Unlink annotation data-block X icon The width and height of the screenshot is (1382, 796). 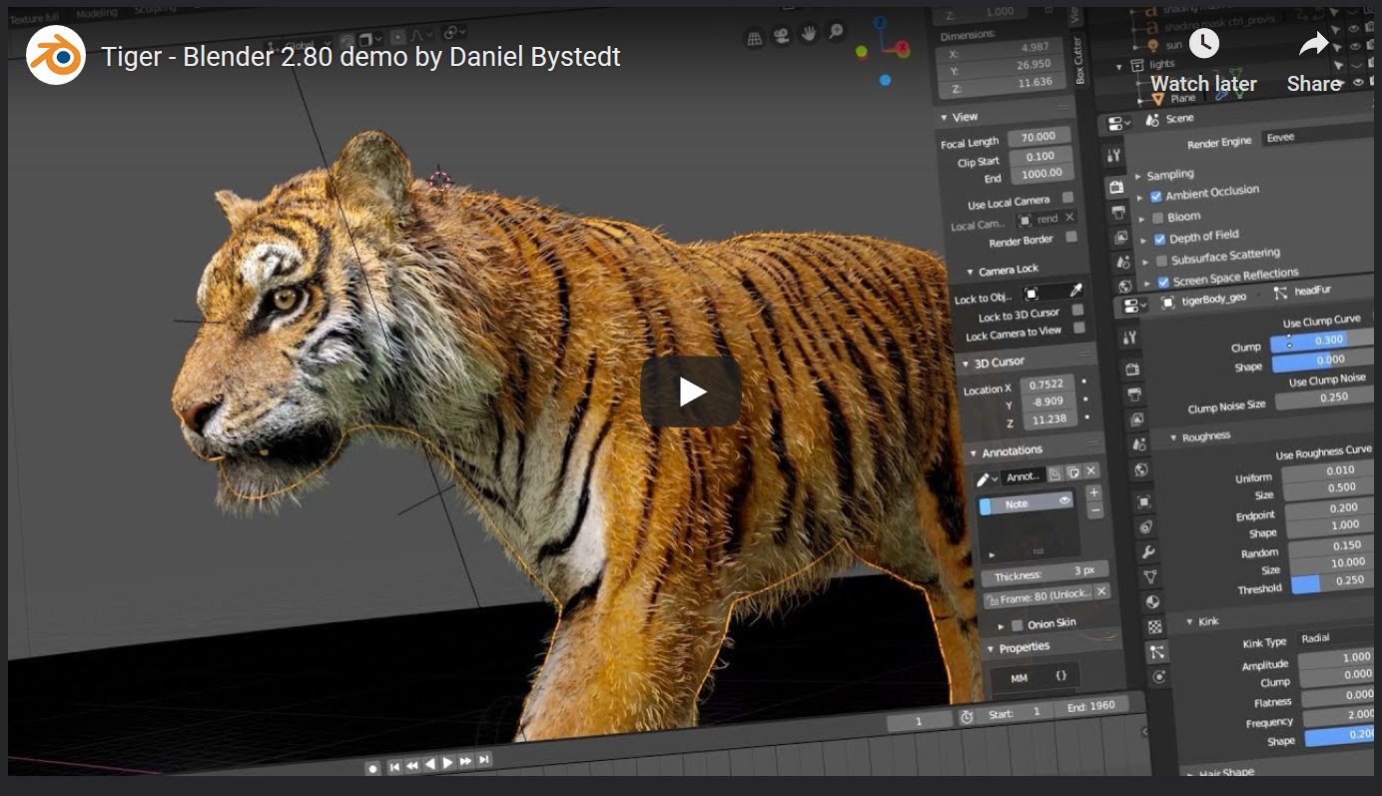pyautogui.click(x=1090, y=470)
